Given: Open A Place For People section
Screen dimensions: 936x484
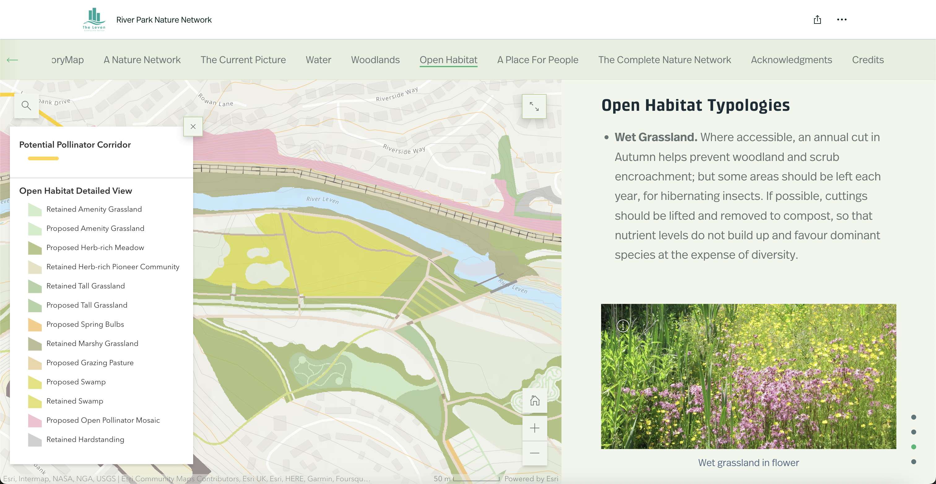Looking at the screenshot, I should pyautogui.click(x=538, y=60).
